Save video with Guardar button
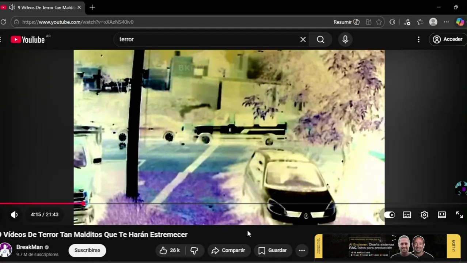This screenshot has height=263, width=467. click(273, 250)
